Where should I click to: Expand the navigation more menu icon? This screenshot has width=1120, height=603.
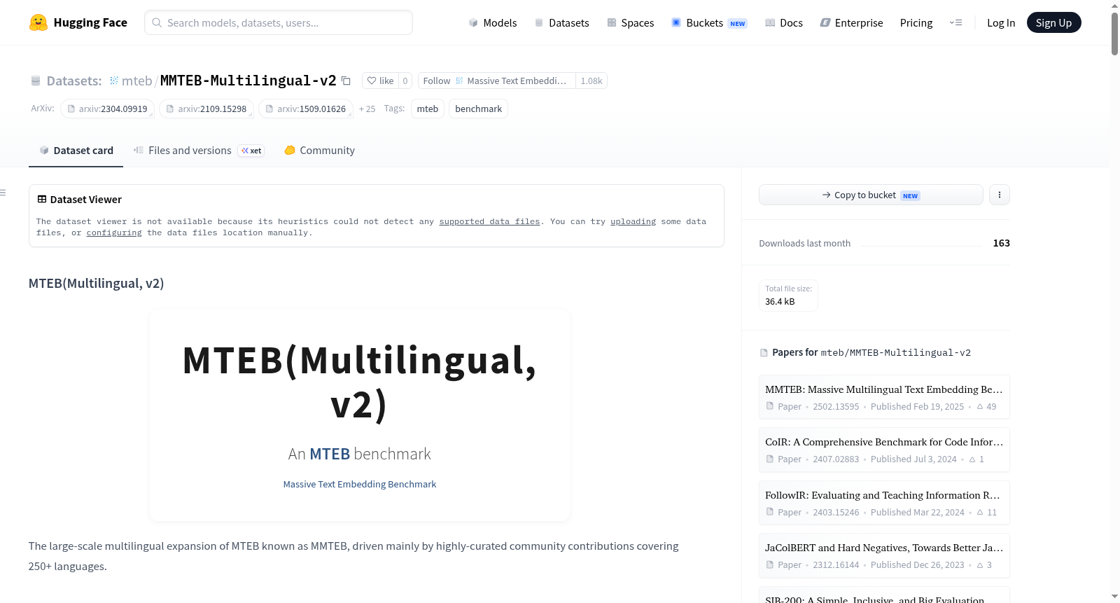point(955,22)
